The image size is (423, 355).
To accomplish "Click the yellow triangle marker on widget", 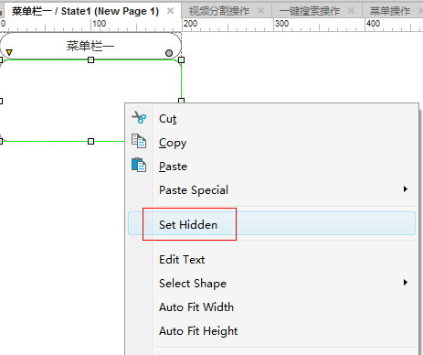I will point(9,52).
